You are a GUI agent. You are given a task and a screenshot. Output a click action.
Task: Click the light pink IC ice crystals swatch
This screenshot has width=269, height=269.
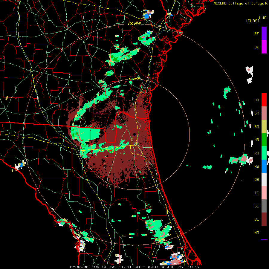point(264,193)
